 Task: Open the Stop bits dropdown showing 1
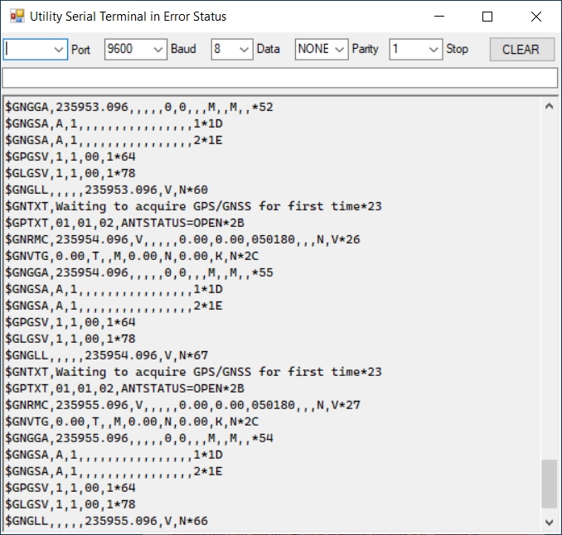click(x=434, y=50)
